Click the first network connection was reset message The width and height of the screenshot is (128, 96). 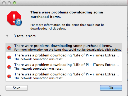pos(39,59)
